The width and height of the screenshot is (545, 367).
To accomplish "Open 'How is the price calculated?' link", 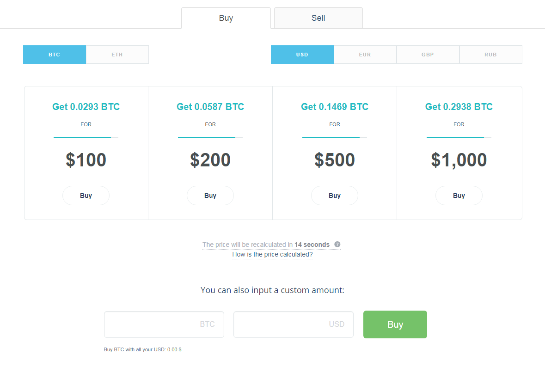I will [273, 254].
